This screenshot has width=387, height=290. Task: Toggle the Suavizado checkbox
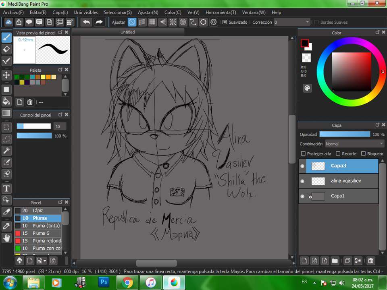point(225,22)
